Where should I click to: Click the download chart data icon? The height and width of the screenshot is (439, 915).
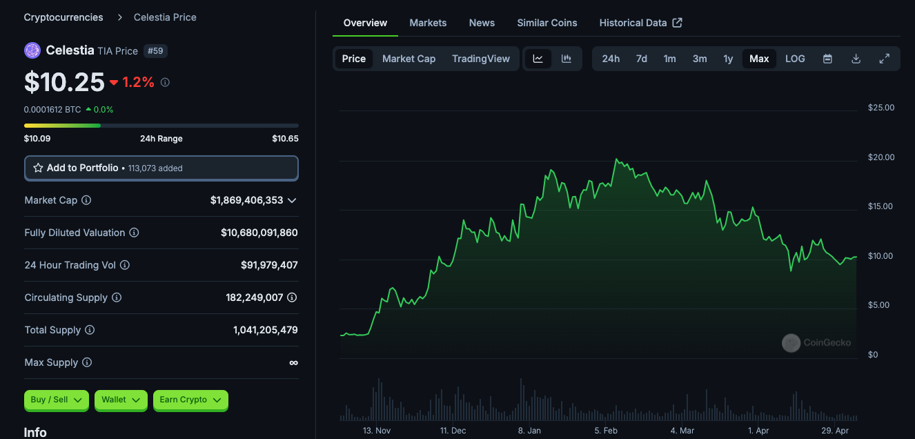pos(856,59)
